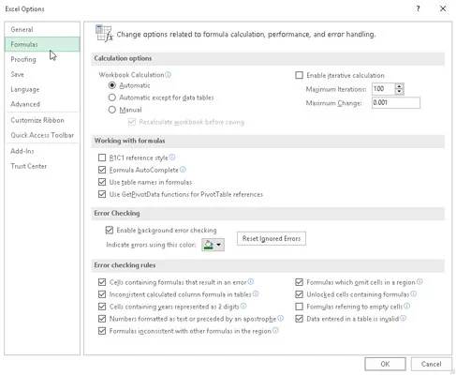Click info icon for formulas that result in error
Viewport: 456px width, 375px height.
[x=251, y=281]
